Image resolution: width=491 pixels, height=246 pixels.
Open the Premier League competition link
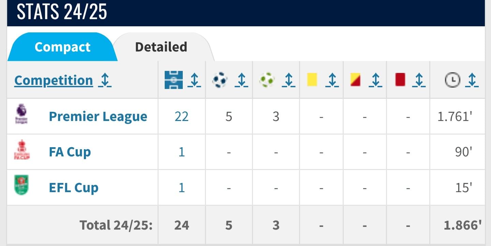pos(98,117)
